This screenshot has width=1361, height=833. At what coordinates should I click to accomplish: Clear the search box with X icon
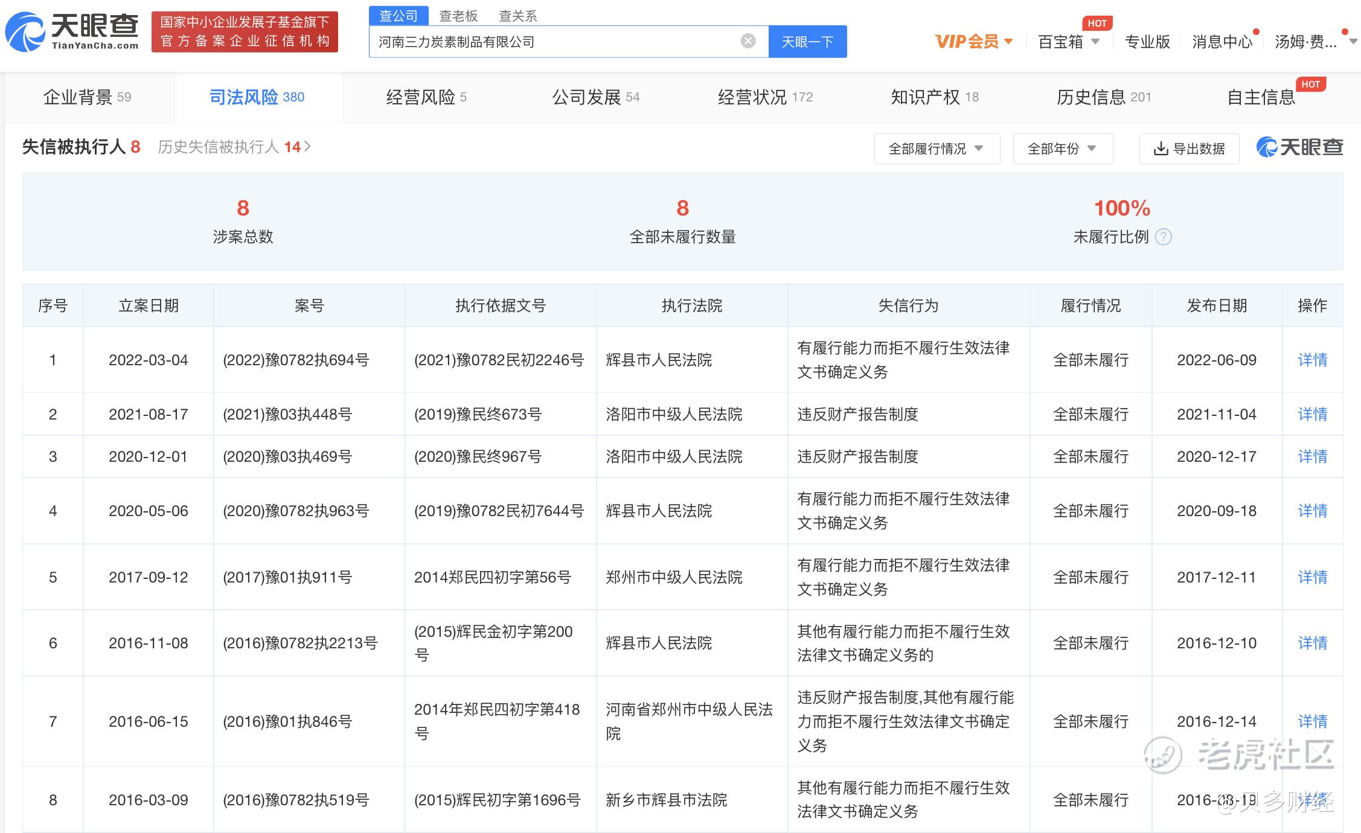[748, 41]
